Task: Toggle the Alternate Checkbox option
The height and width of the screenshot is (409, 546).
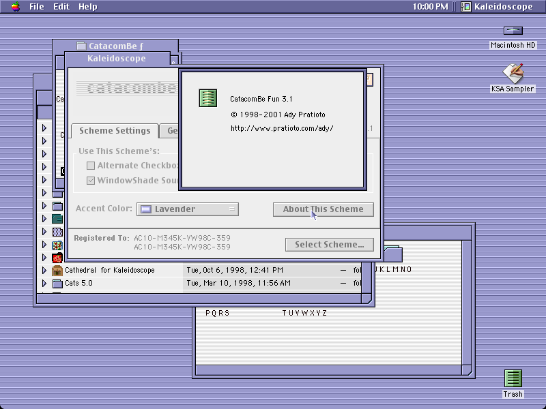Action: coord(91,166)
